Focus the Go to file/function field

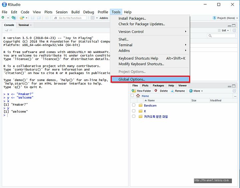point(69,18)
